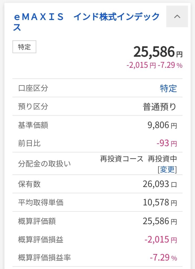Select the 普通預り deposit type value

[159, 107]
